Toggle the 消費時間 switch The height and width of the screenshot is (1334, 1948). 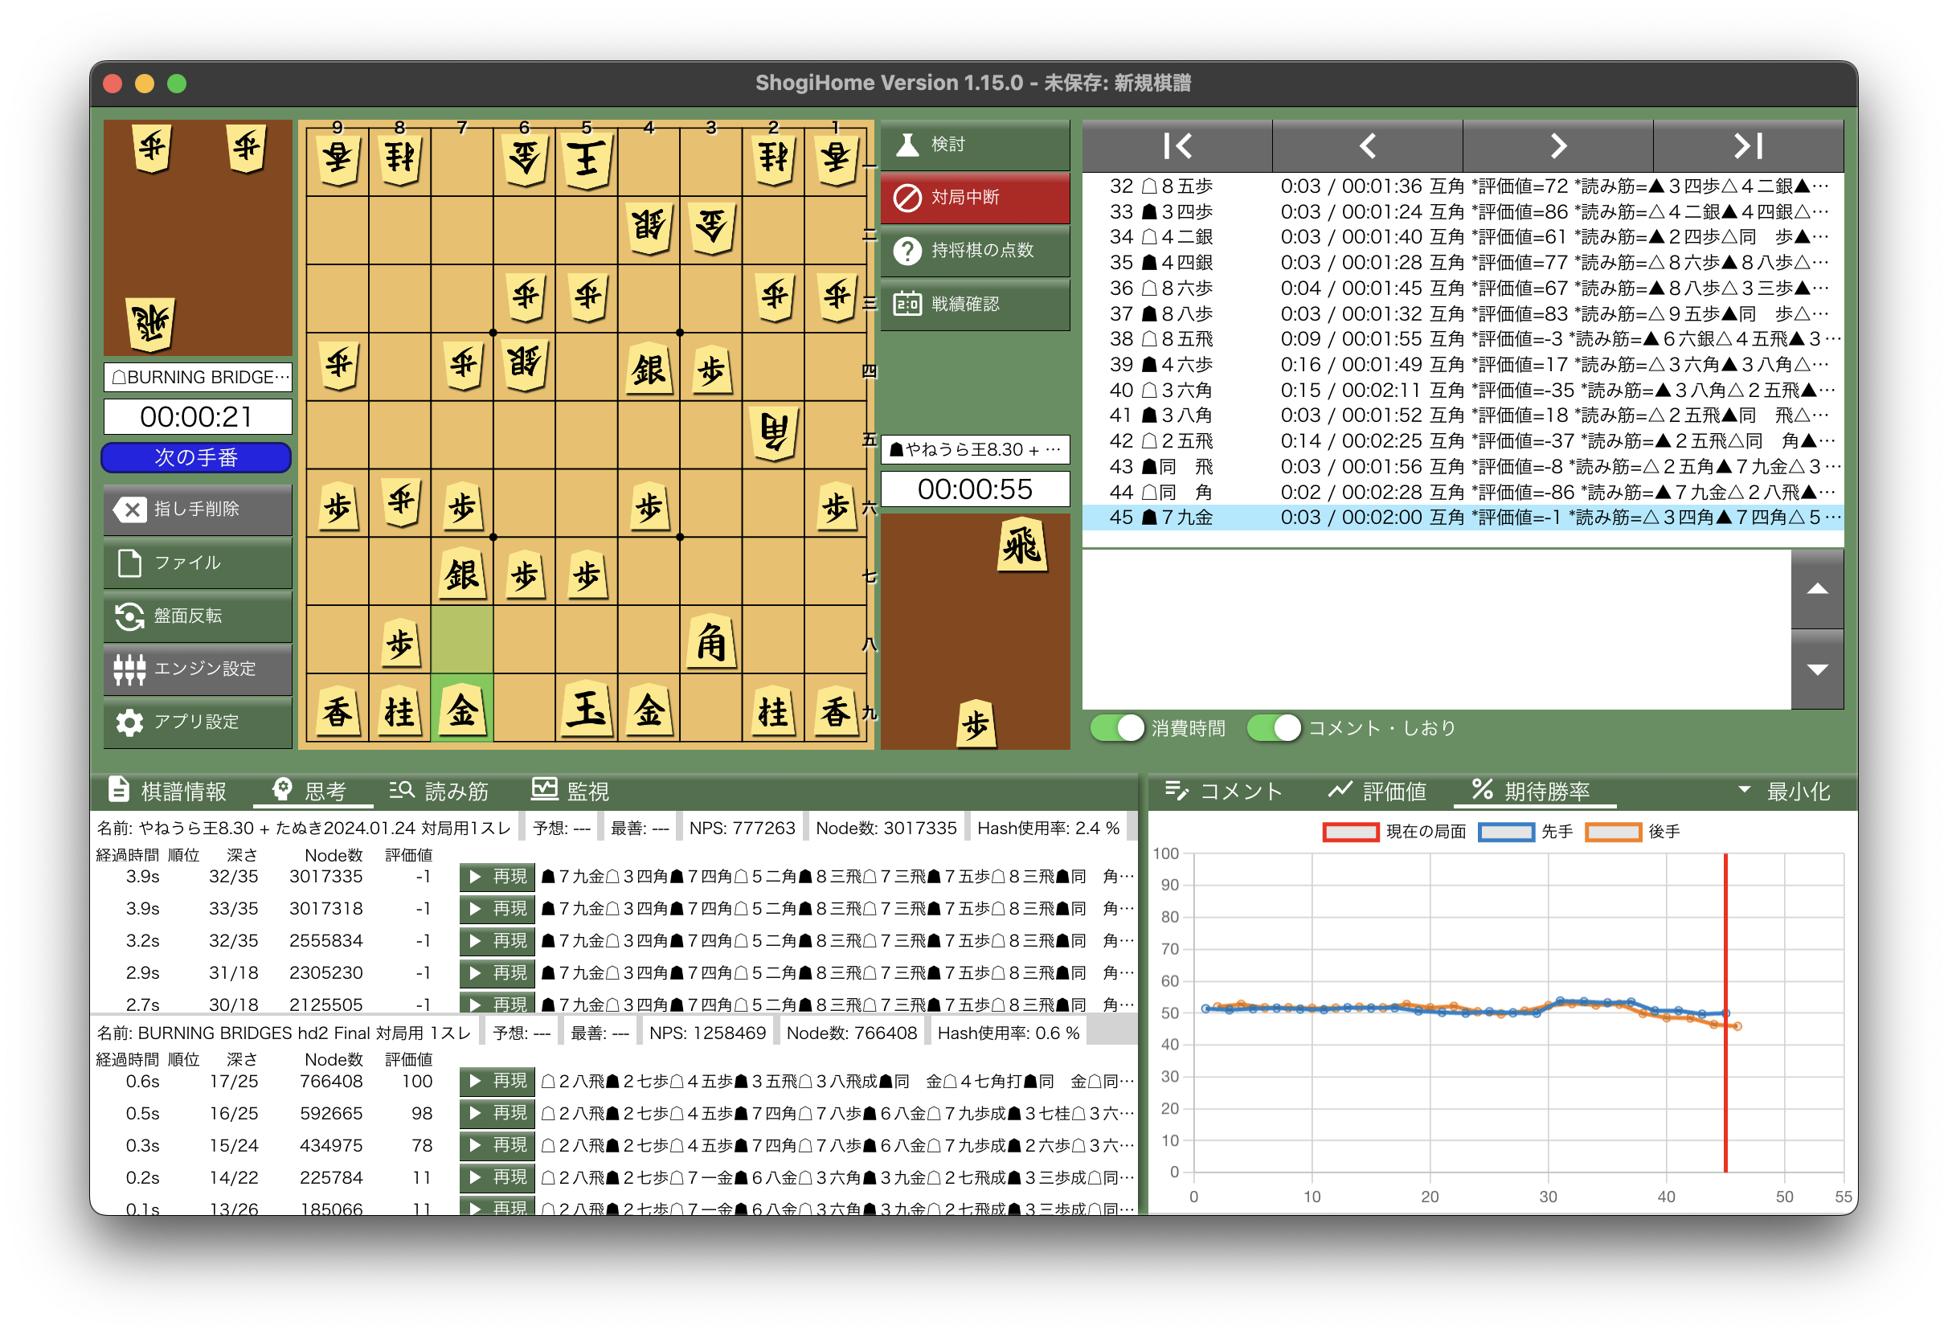click(x=1117, y=727)
